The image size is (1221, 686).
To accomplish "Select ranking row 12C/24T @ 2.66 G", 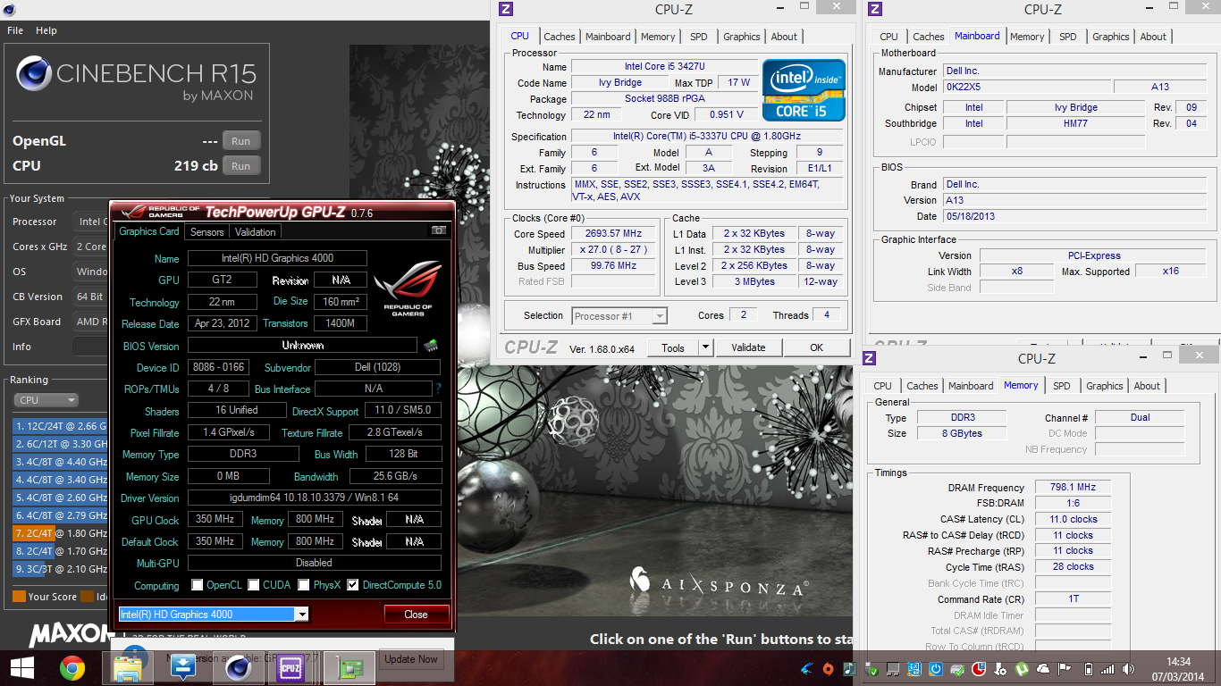I will (x=60, y=426).
